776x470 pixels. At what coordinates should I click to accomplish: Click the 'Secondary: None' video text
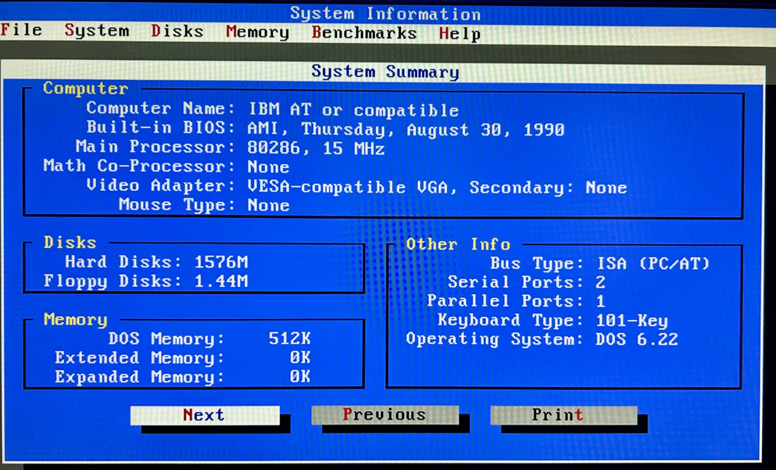click(548, 188)
